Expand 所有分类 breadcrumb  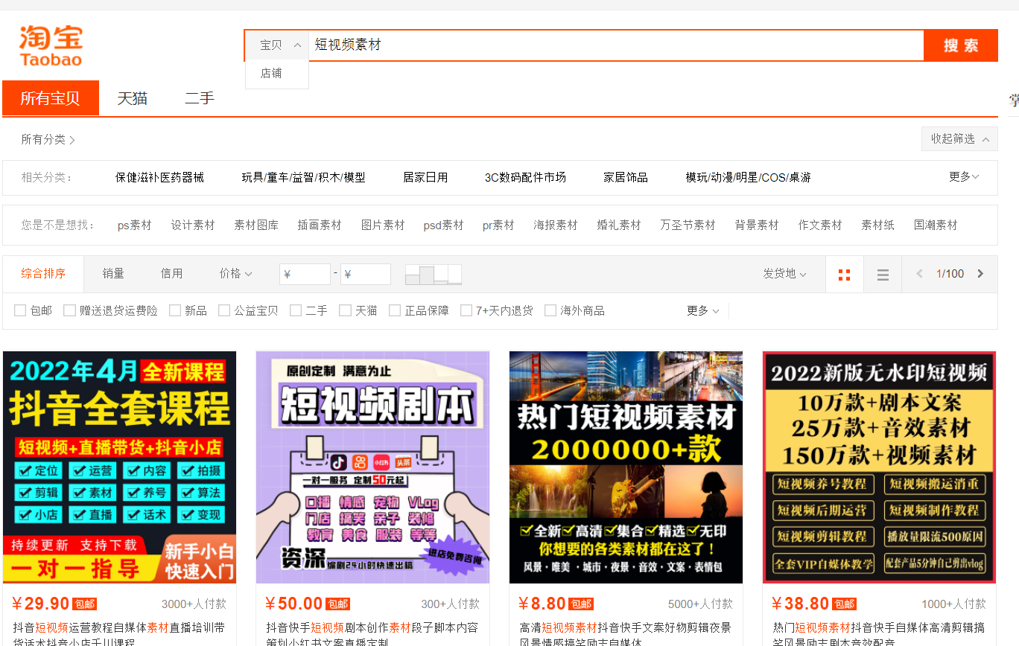click(x=48, y=139)
